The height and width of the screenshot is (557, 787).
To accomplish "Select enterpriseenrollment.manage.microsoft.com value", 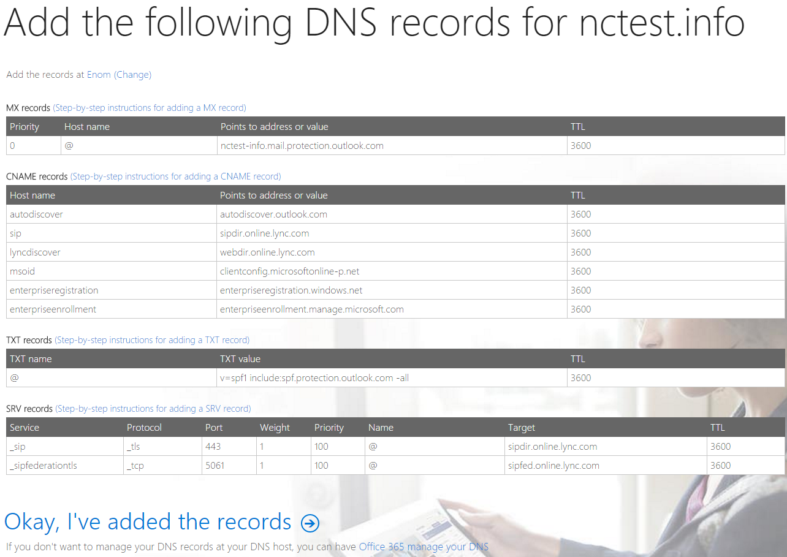I will 312,309.
